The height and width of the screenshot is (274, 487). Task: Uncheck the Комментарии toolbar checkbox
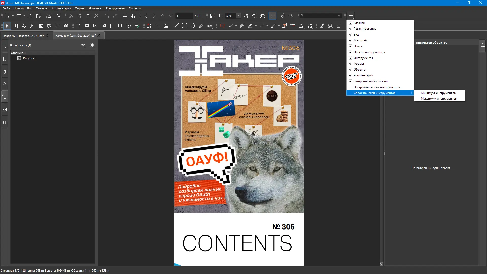pos(350,75)
